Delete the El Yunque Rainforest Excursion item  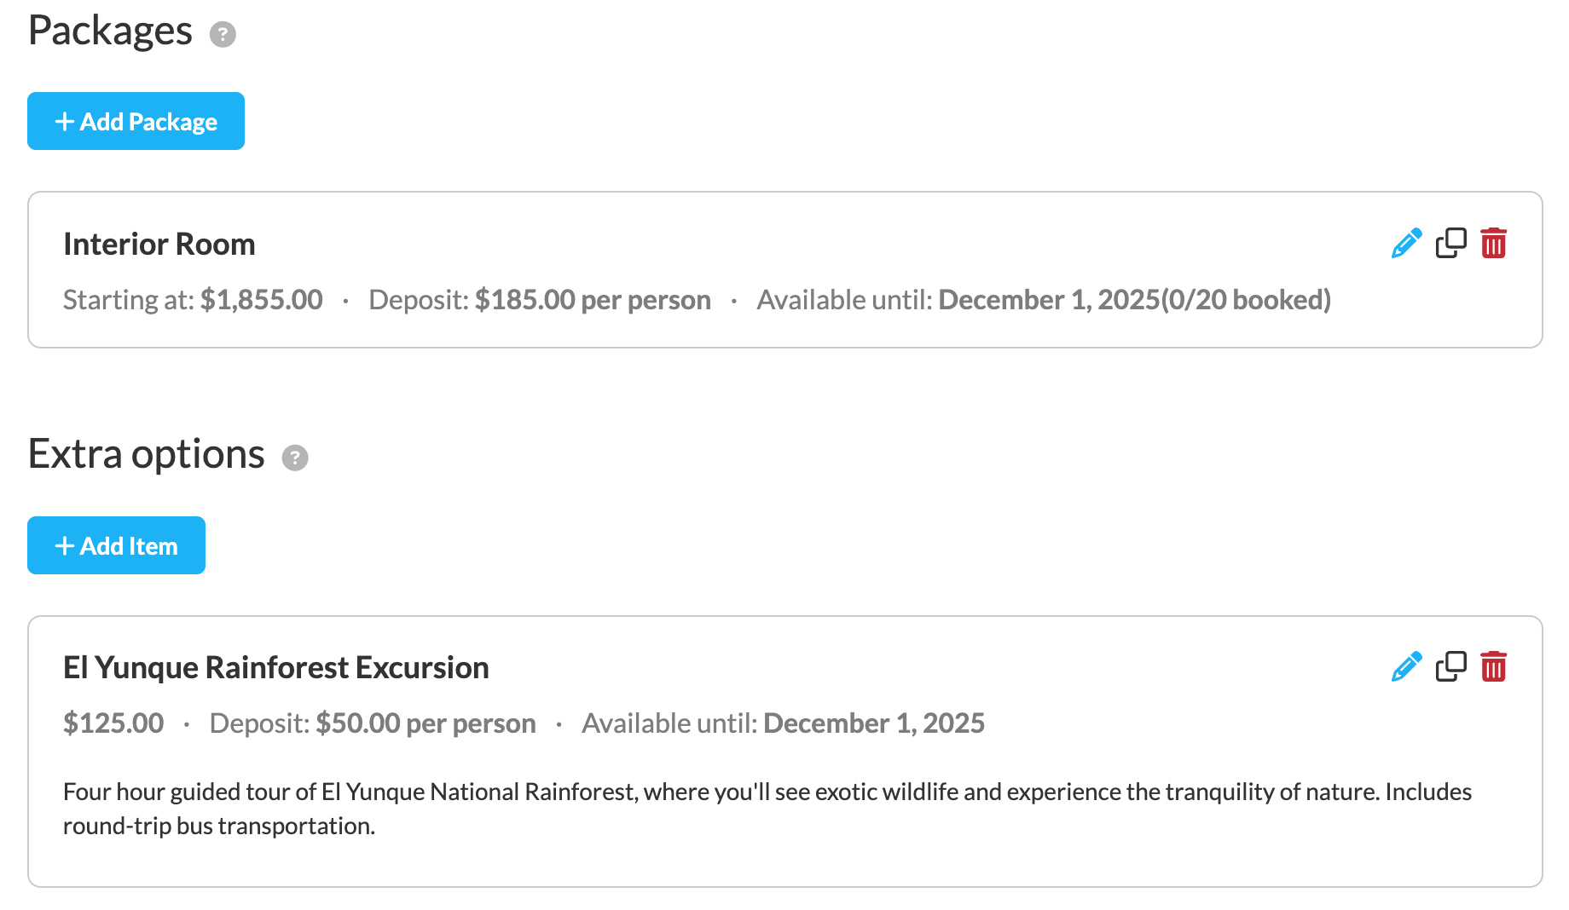click(1493, 667)
